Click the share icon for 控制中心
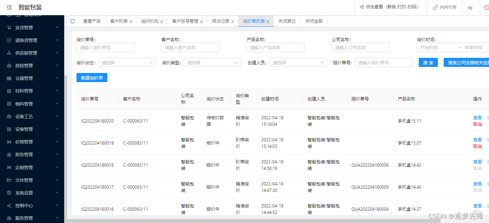 (9, 206)
